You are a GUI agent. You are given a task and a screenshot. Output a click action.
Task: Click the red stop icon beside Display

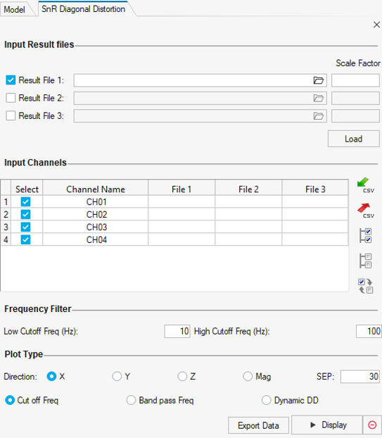[x=372, y=425]
